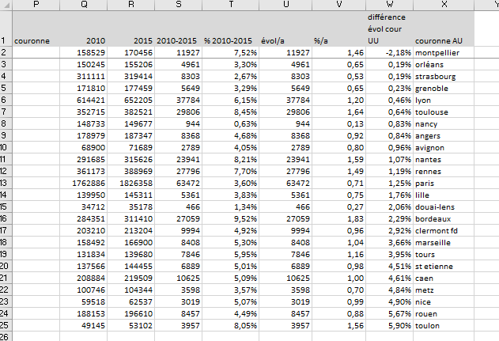499x341 pixels.
Task: Select column R header
Action: point(131,5)
